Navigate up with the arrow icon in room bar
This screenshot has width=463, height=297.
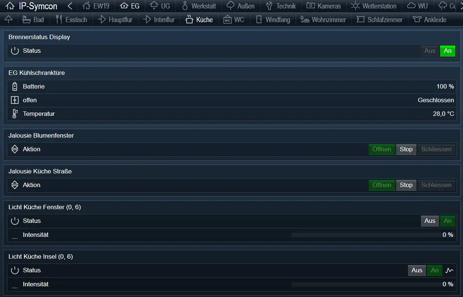tap(8, 19)
